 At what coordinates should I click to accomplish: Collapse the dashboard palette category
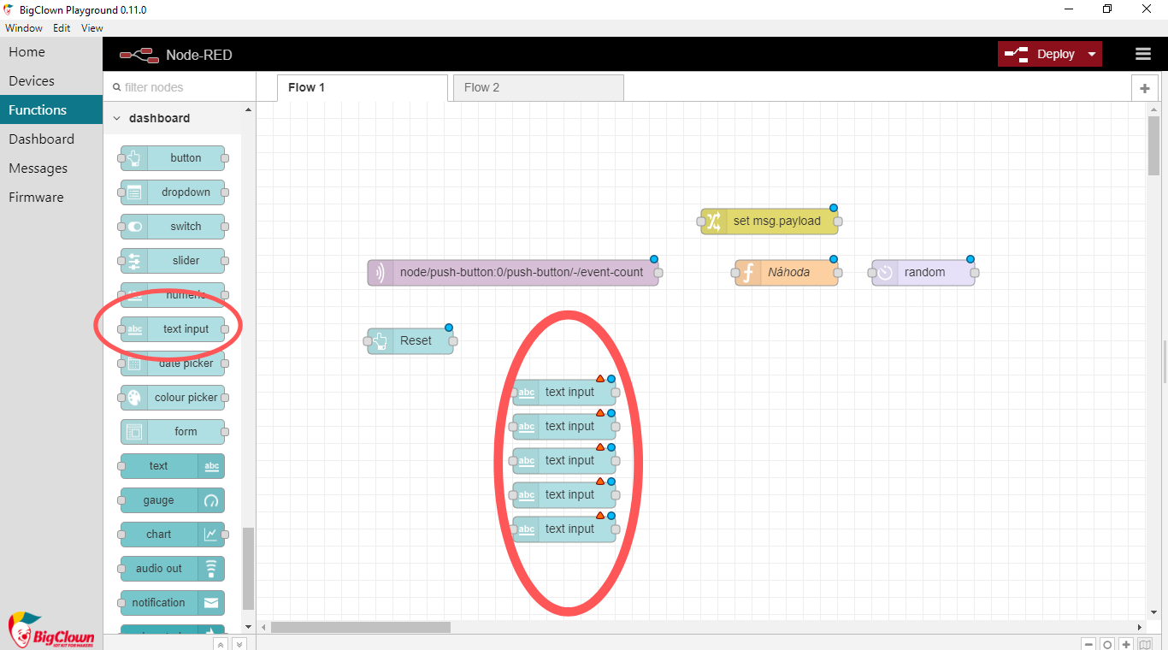pyautogui.click(x=173, y=118)
